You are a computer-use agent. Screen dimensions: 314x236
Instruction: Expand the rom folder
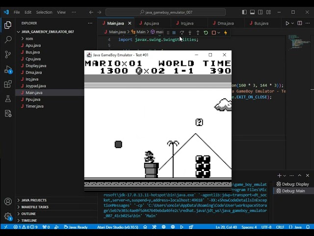coord(29,38)
